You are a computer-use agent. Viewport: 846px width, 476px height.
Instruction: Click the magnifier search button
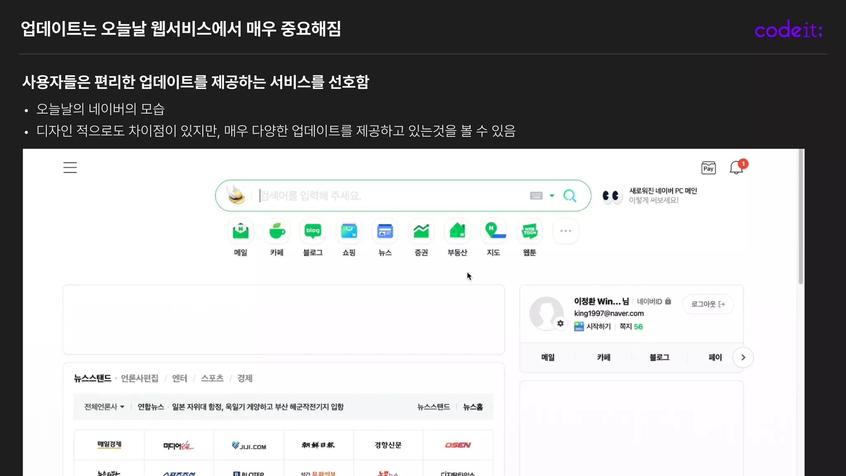[570, 195]
